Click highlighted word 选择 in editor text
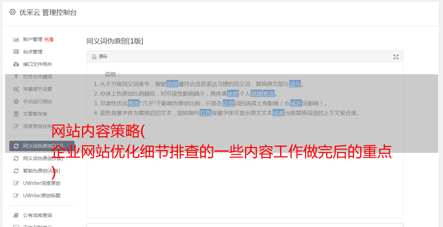Screen dimensions: 443x227 pos(172,84)
